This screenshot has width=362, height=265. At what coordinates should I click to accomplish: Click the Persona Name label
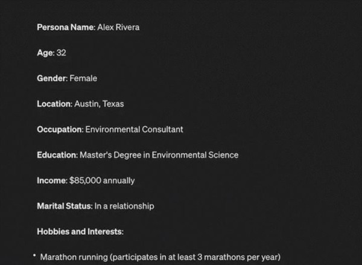66,27
